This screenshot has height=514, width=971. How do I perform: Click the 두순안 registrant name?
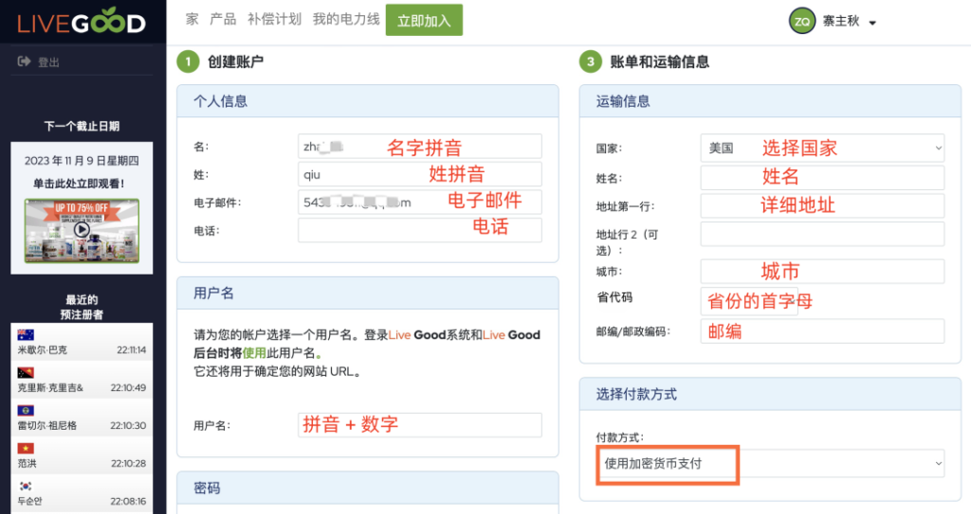pyautogui.click(x=29, y=501)
